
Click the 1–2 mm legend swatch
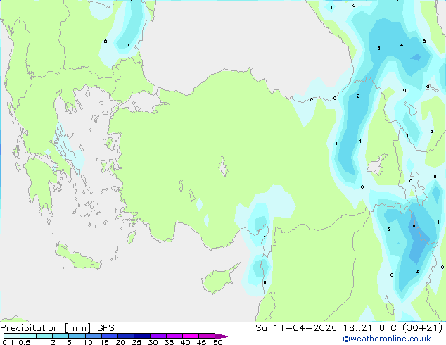click(44, 336)
